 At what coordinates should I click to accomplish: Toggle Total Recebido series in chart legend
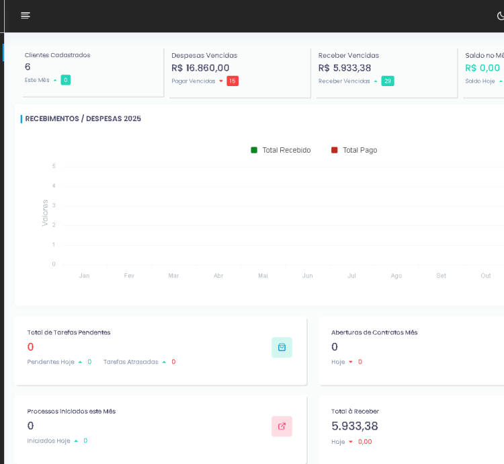click(x=286, y=150)
